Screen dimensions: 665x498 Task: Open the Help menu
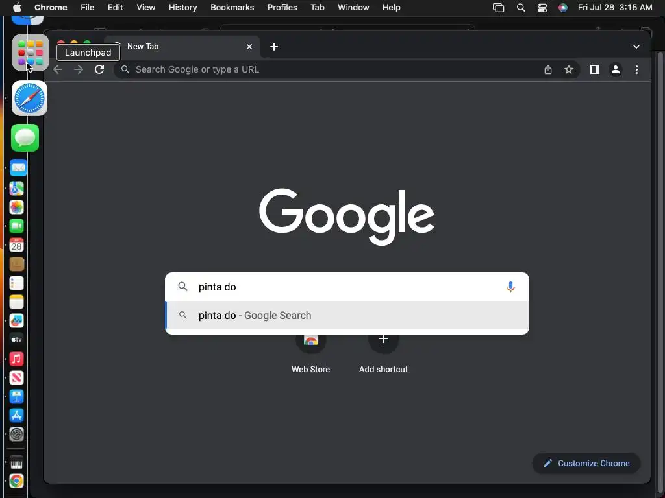coord(391,7)
